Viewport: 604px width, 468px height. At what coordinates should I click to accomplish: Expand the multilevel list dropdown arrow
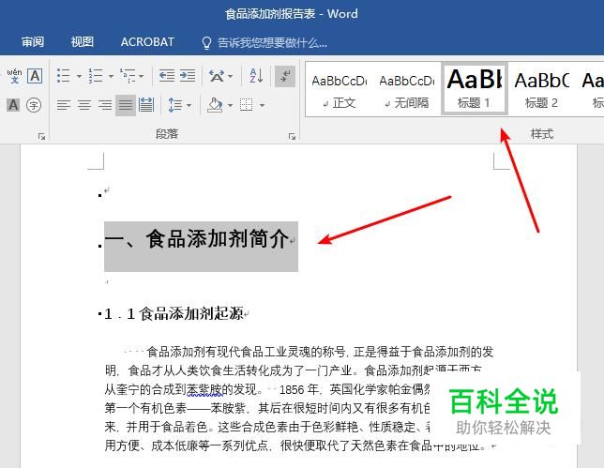pos(142,76)
